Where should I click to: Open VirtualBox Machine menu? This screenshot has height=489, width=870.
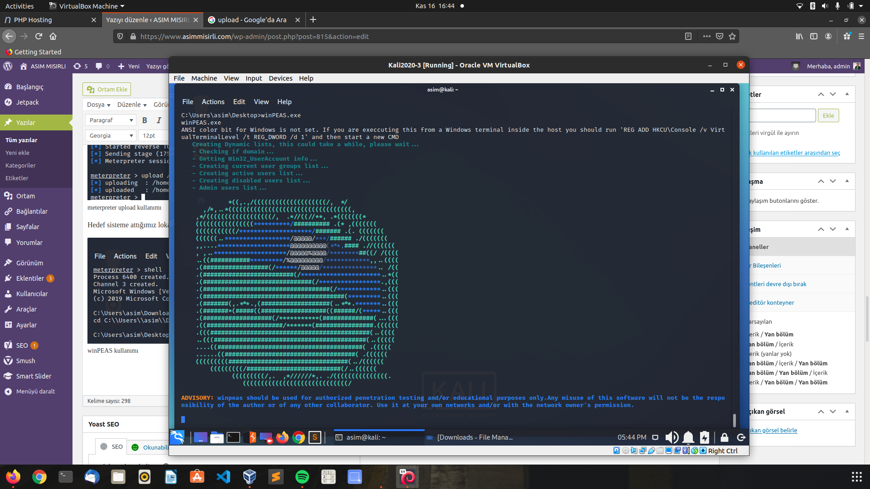[204, 78]
